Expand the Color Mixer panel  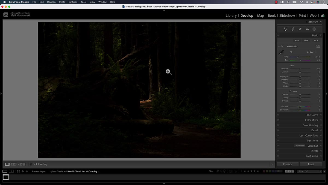321,120
